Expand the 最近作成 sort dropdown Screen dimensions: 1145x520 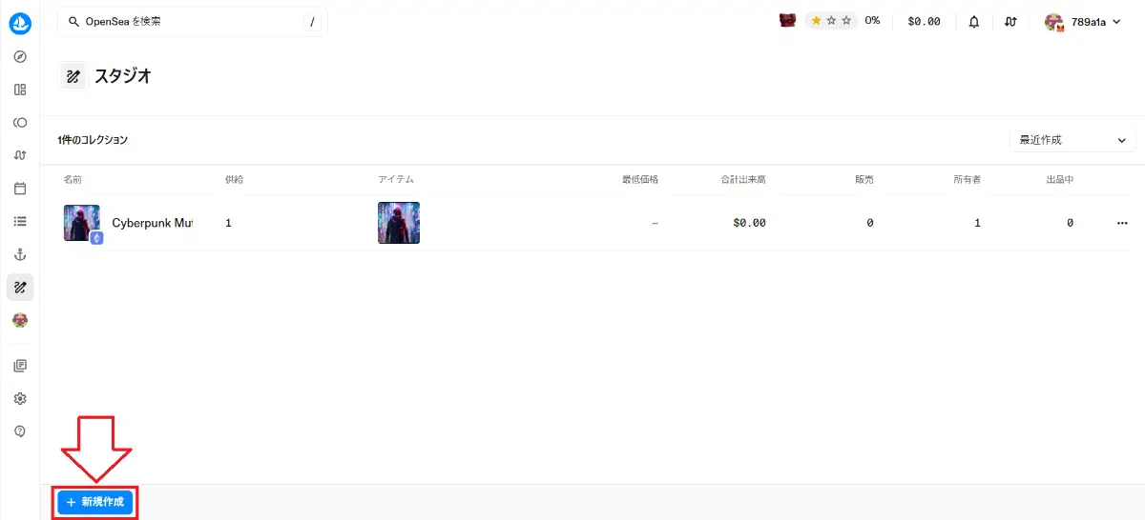[x=1072, y=140]
